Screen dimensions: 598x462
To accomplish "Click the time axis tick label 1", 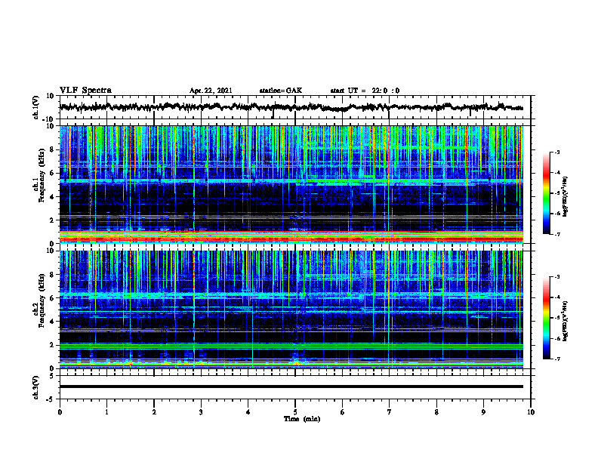I will (x=106, y=412).
